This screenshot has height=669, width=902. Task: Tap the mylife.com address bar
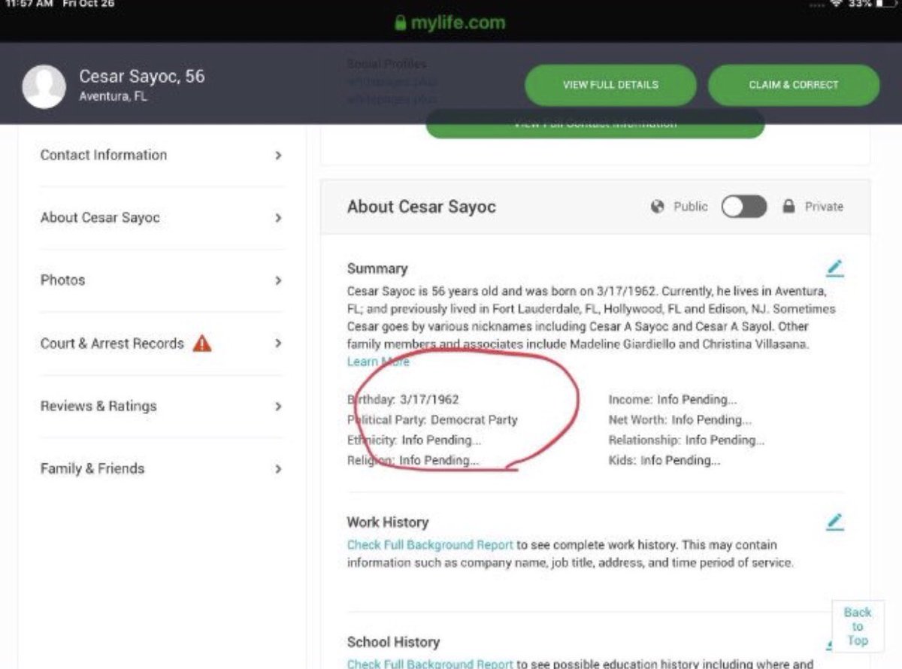[451, 23]
